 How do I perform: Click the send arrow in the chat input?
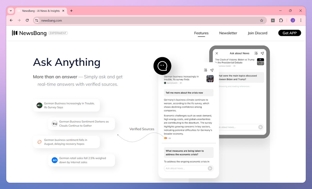[x=210, y=168]
